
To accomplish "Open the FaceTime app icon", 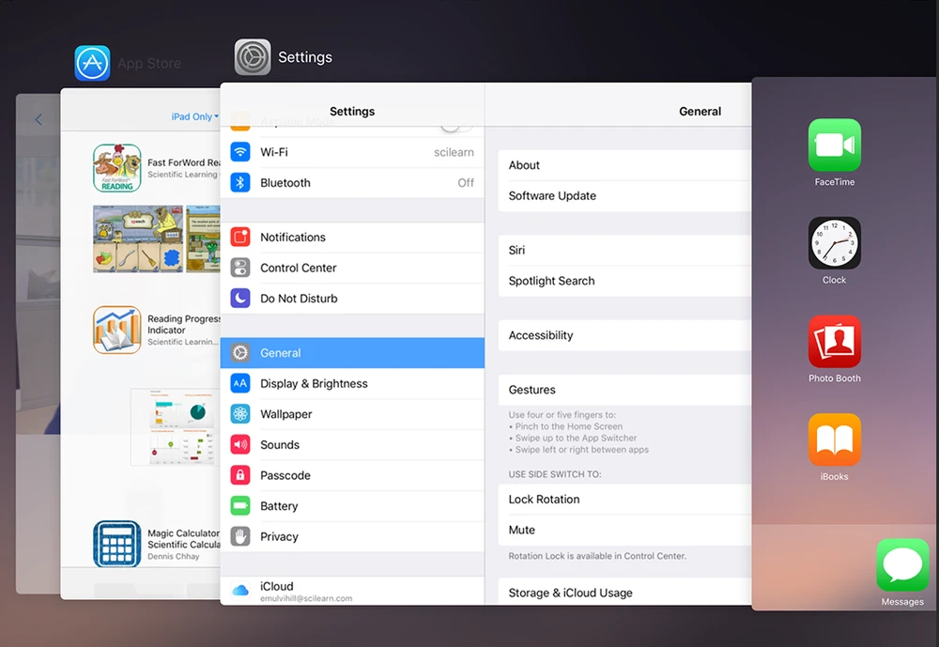I will [x=834, y=146].
